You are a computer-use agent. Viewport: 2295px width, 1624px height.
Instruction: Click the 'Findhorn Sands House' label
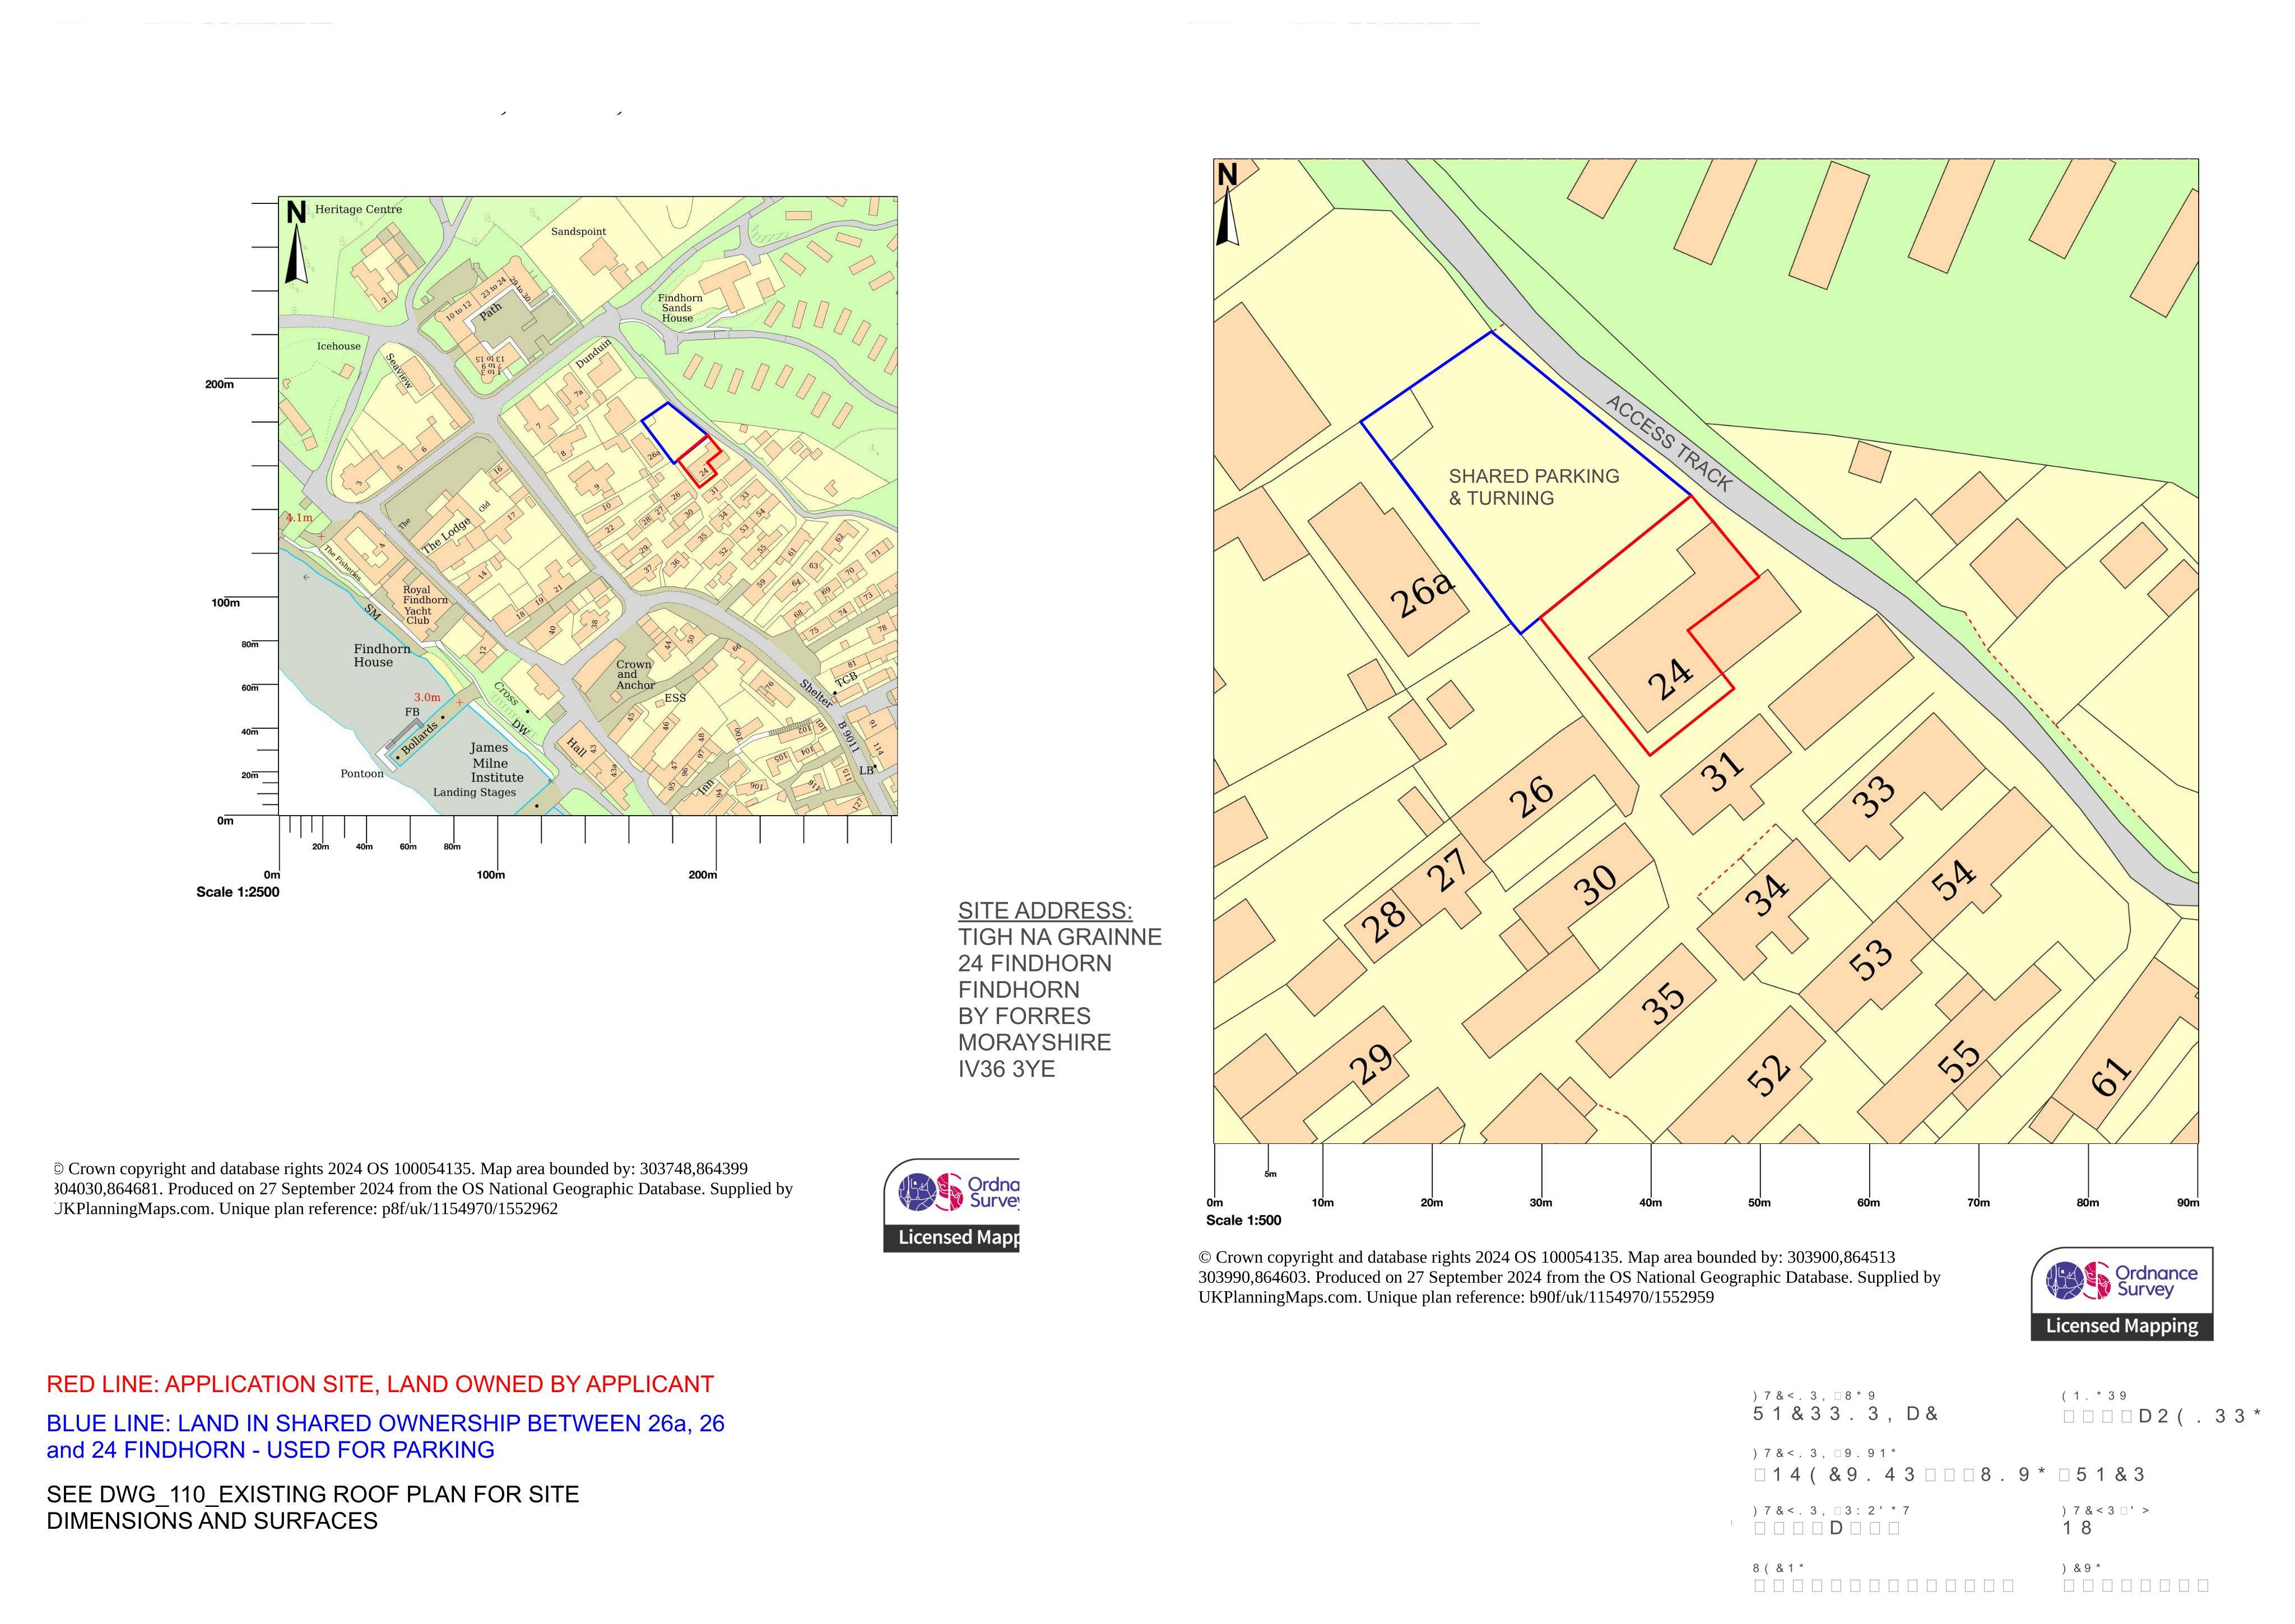(x=680, y=308)
